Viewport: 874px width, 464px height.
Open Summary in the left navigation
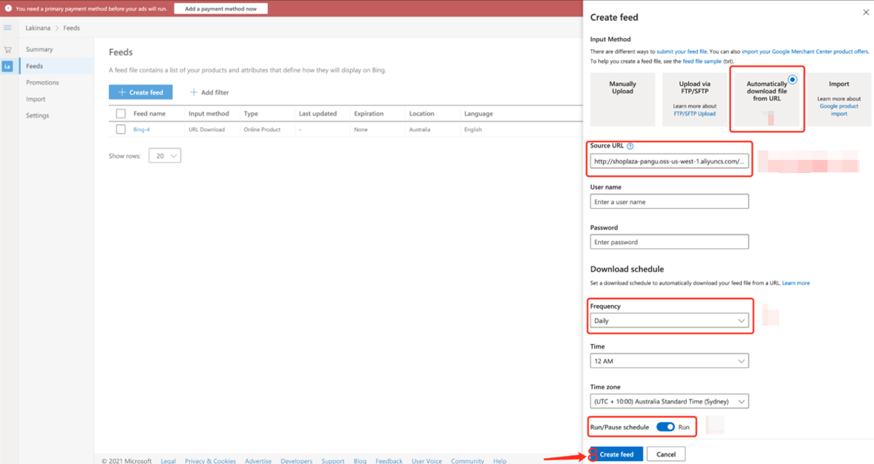[40, 49]
